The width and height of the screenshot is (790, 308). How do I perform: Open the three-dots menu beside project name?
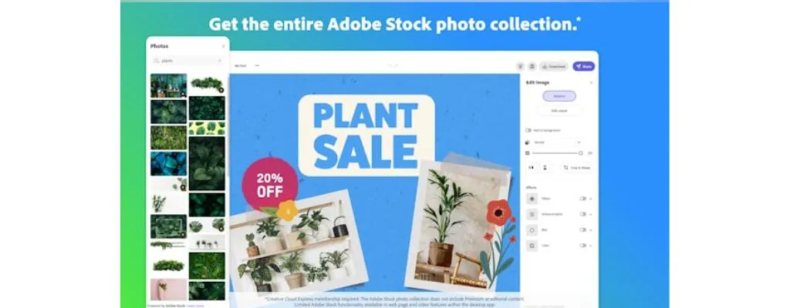(x=257, y=66)
